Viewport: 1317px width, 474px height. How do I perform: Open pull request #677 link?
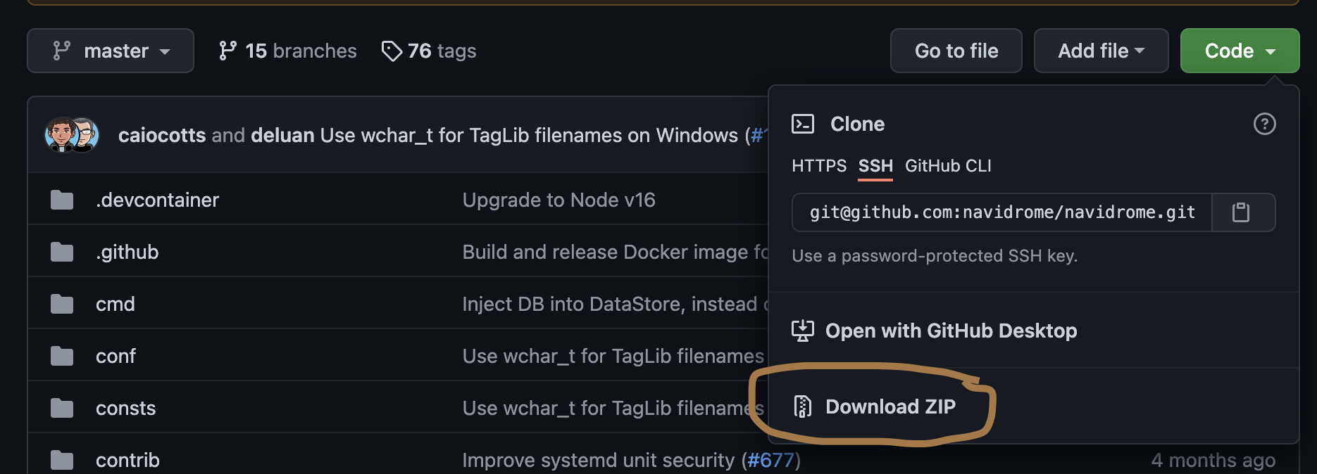point(770,460)
